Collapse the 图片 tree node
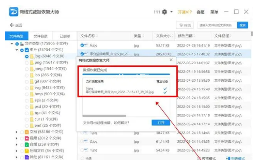The width and height of the screenshot is (254, 160). 17,50
